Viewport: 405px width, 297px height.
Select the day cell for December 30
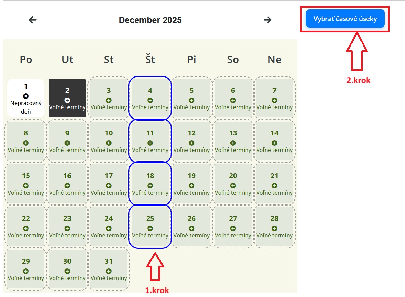(x=67, y=269)
